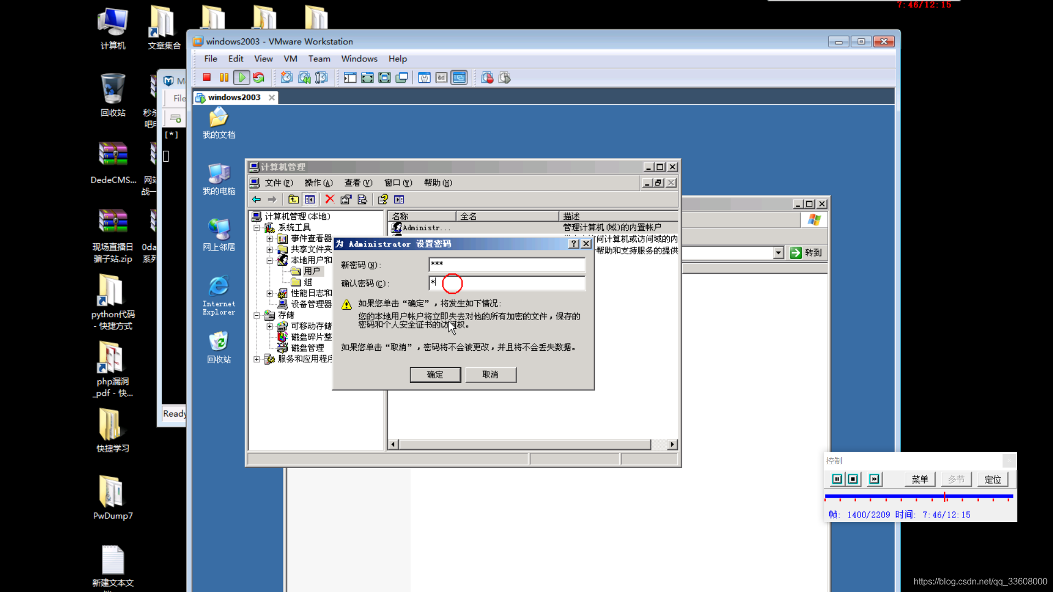
Task: Select the 用户 tree item
Action: click(x=312, y=271)
